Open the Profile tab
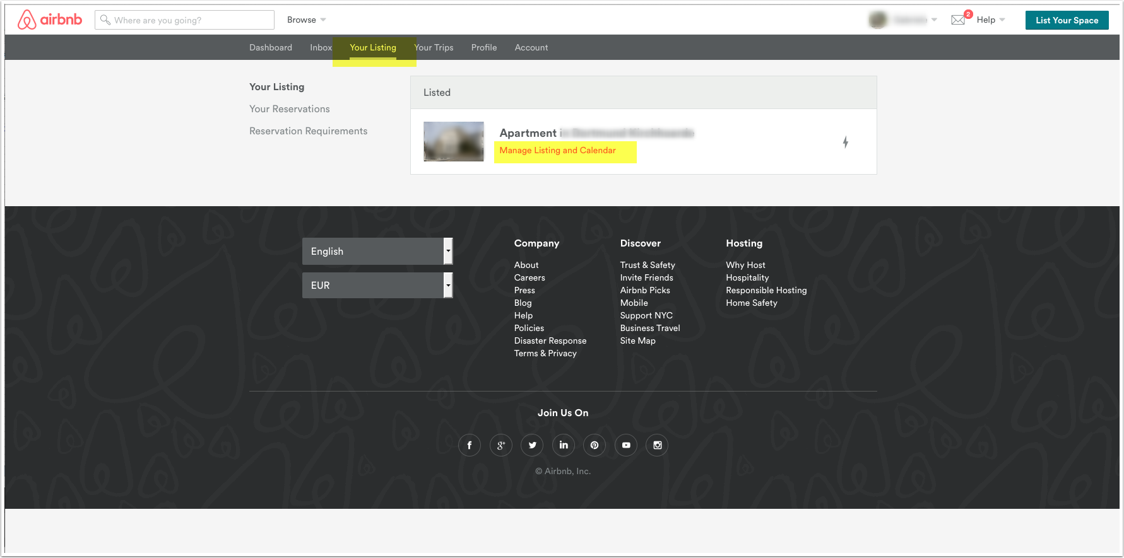Screen dimensions: 1124x558 [484, 47]
